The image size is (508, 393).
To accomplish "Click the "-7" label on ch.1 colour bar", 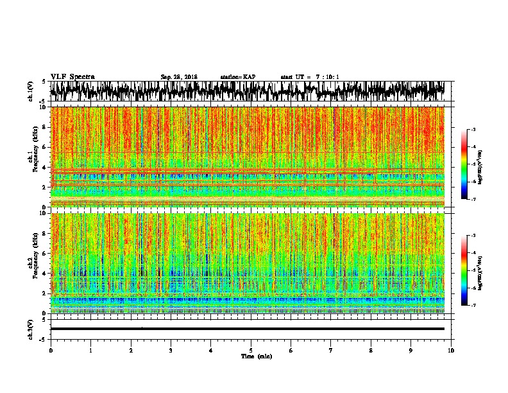I will pos(473,199).
